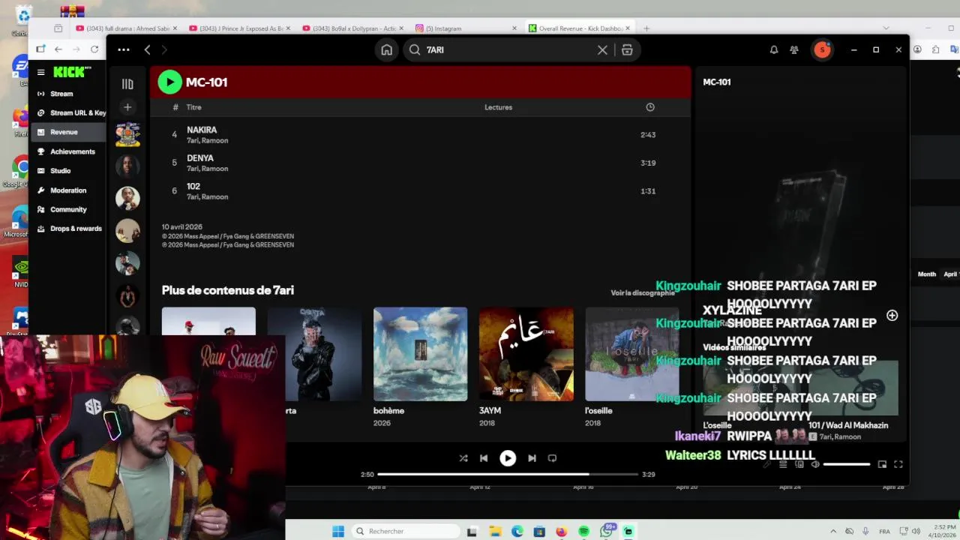Sort by duration clock icon header
This screenshot has width=960, height=540.
coord(650,107)
